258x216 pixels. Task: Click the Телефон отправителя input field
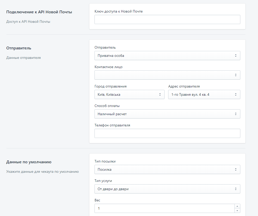pyautogui.click(x=167, y=133)
